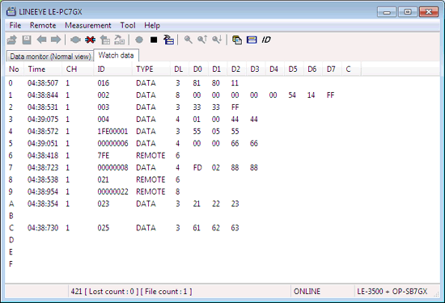Click time cell 04:39:075

pos(43,120)
